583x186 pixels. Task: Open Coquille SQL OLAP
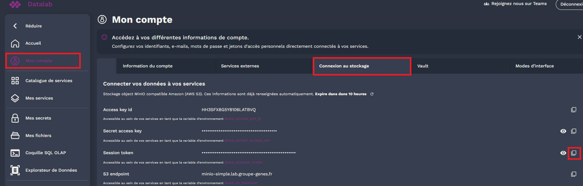pos(45,153)
